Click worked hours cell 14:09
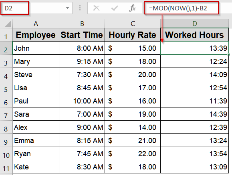Screen dimensions: 232x175 pyautogui.click(x=195, y=74)
